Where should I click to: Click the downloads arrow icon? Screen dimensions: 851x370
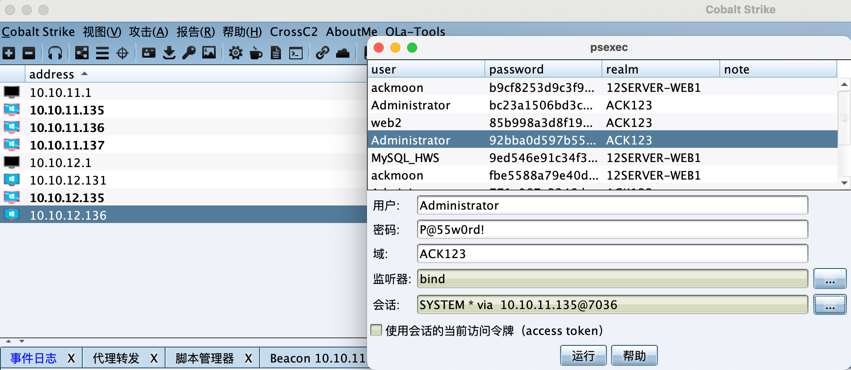169,53
